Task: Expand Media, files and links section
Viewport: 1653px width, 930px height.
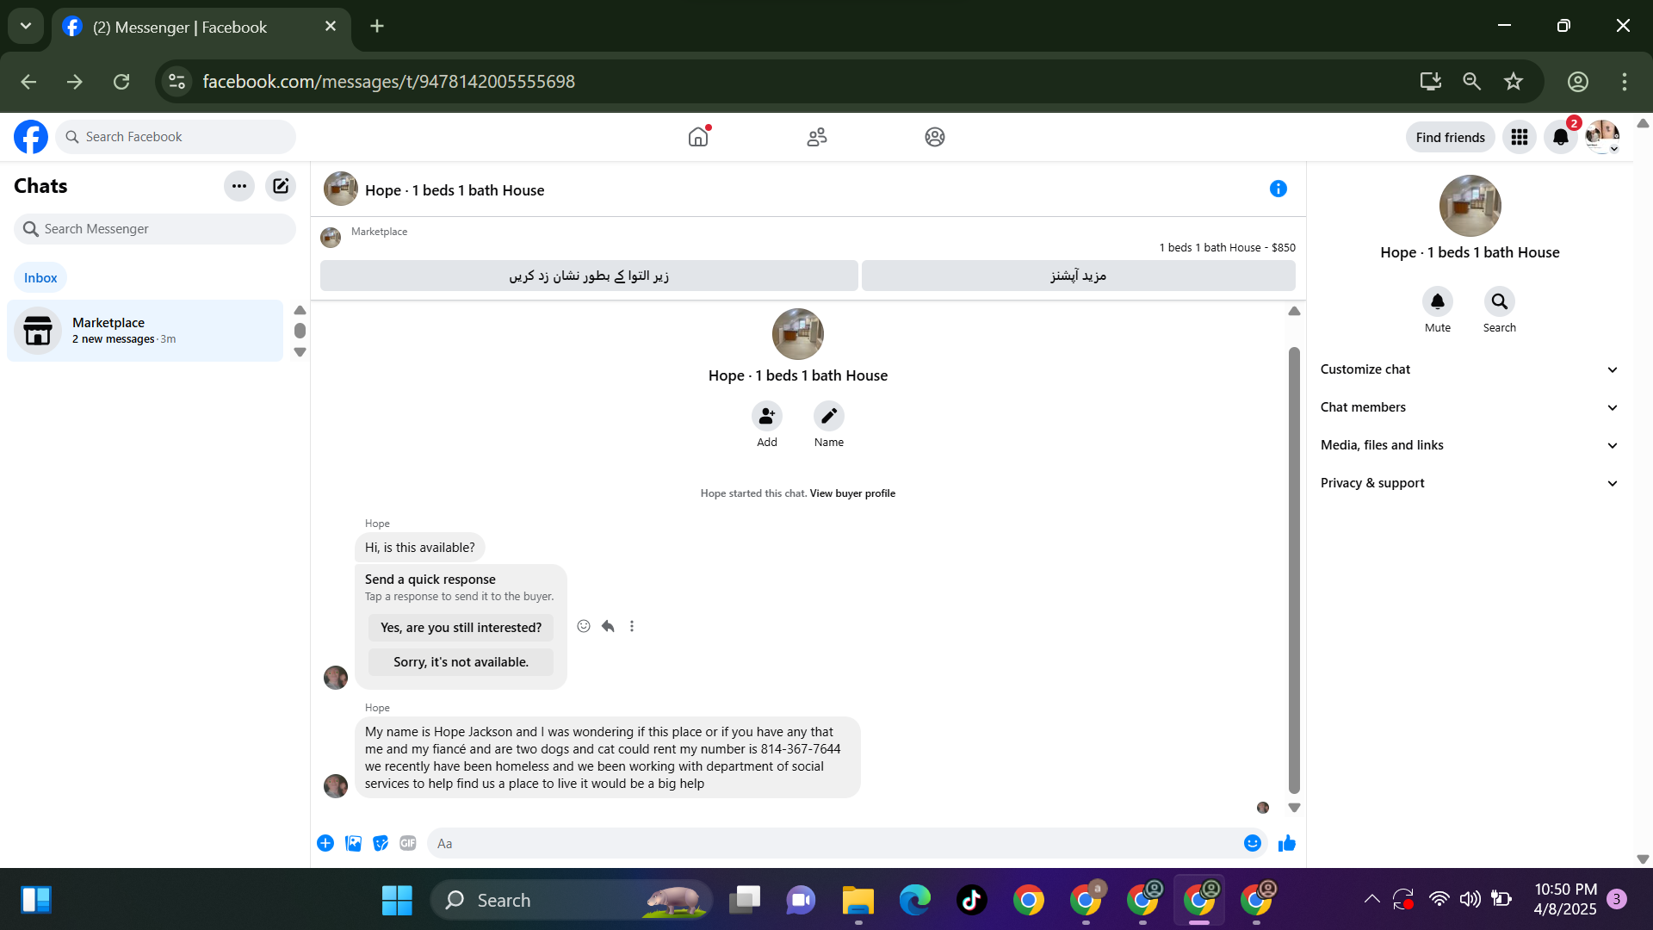Action: [x=1469, y=445]
